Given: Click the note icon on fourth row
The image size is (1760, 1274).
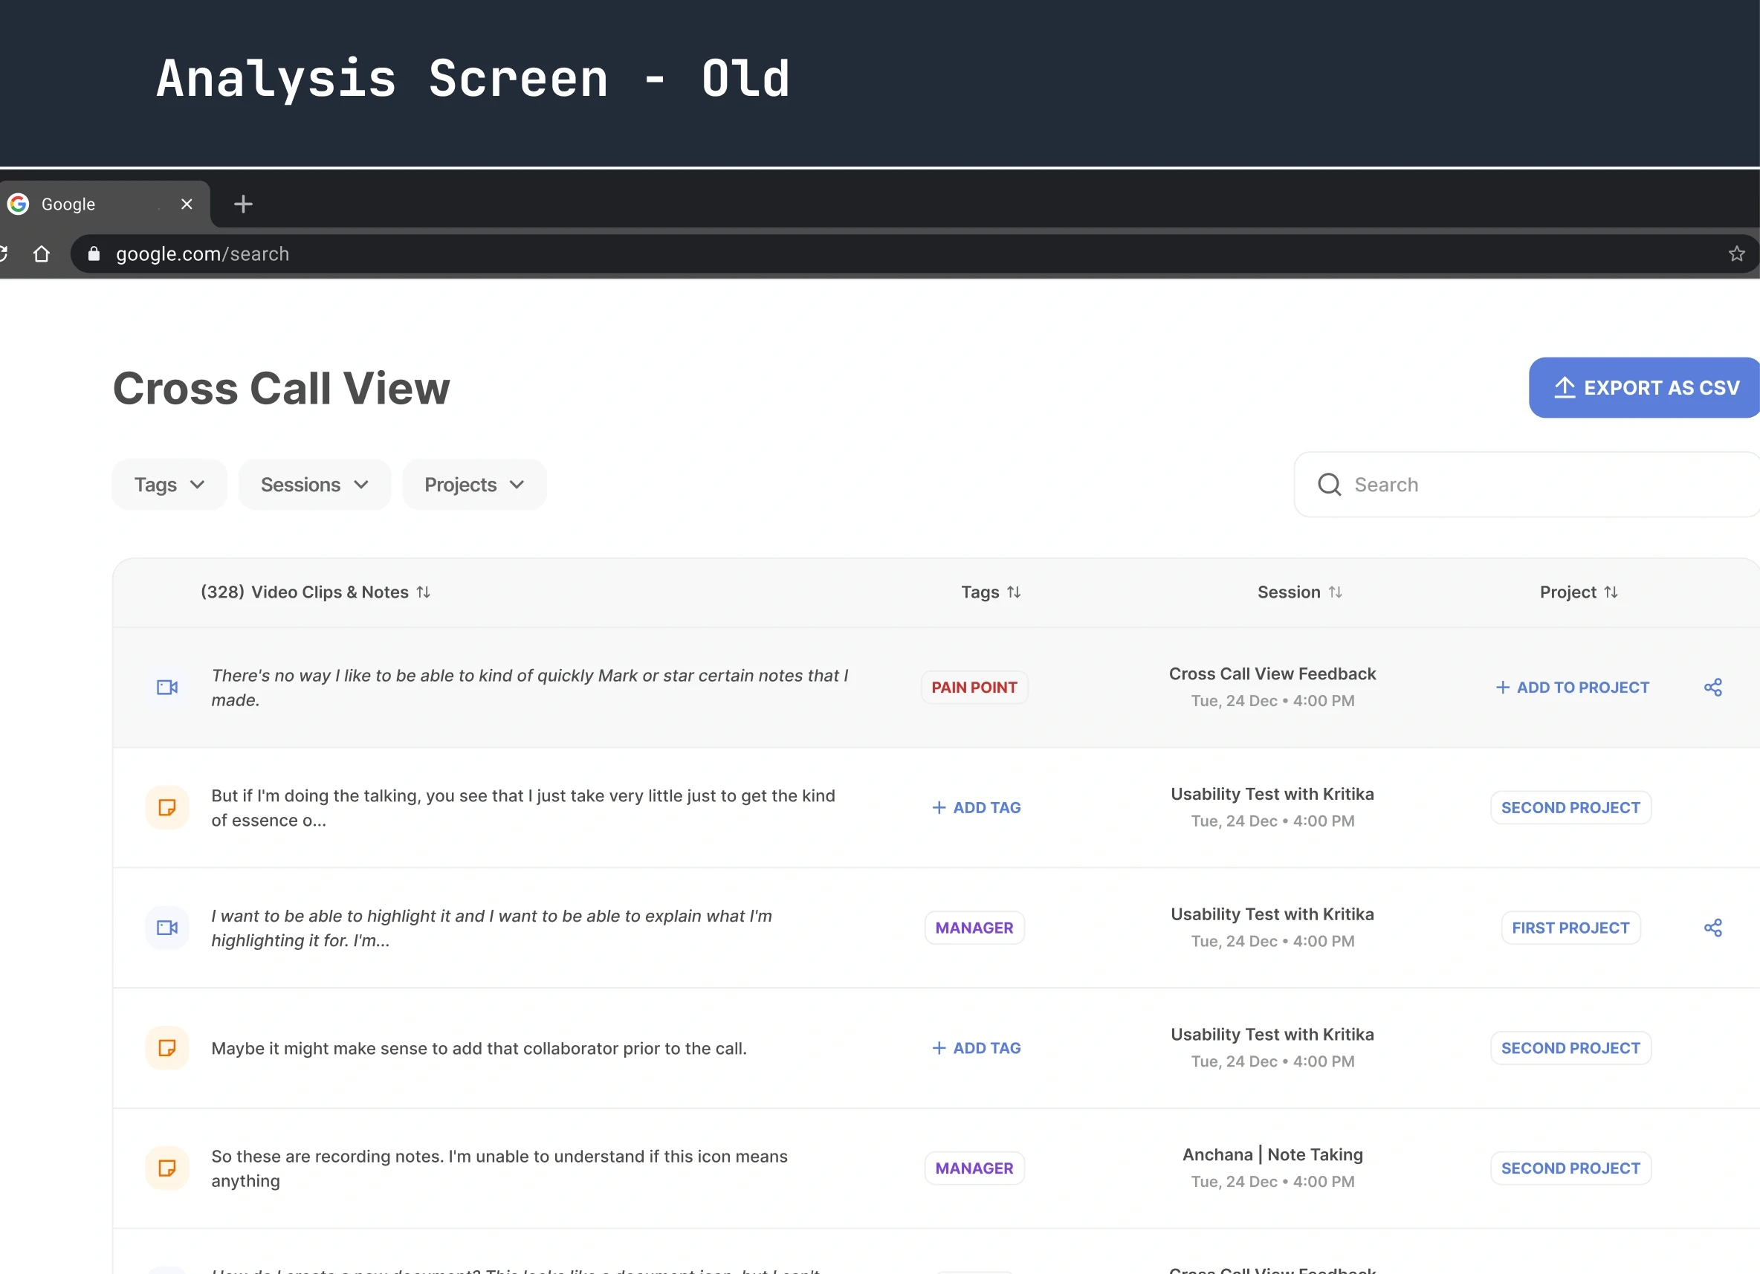Looking at the screenshot, I should (x=165, y=1047).
